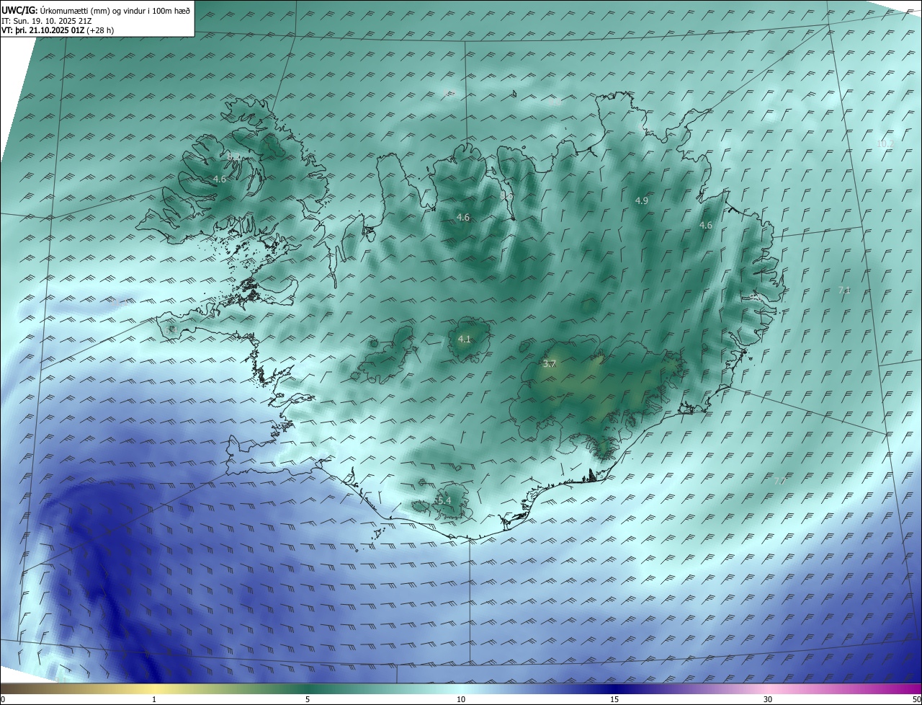Click the 7.1 value off the east coast
The image size is (922, 705).
(x=844, y=290)
